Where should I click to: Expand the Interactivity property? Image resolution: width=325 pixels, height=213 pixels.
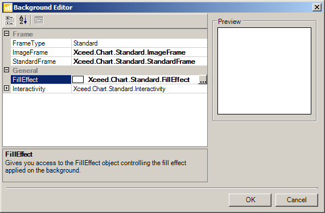7,88
